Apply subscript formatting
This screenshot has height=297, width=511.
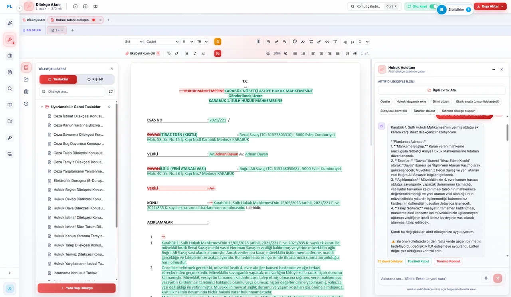285,42
